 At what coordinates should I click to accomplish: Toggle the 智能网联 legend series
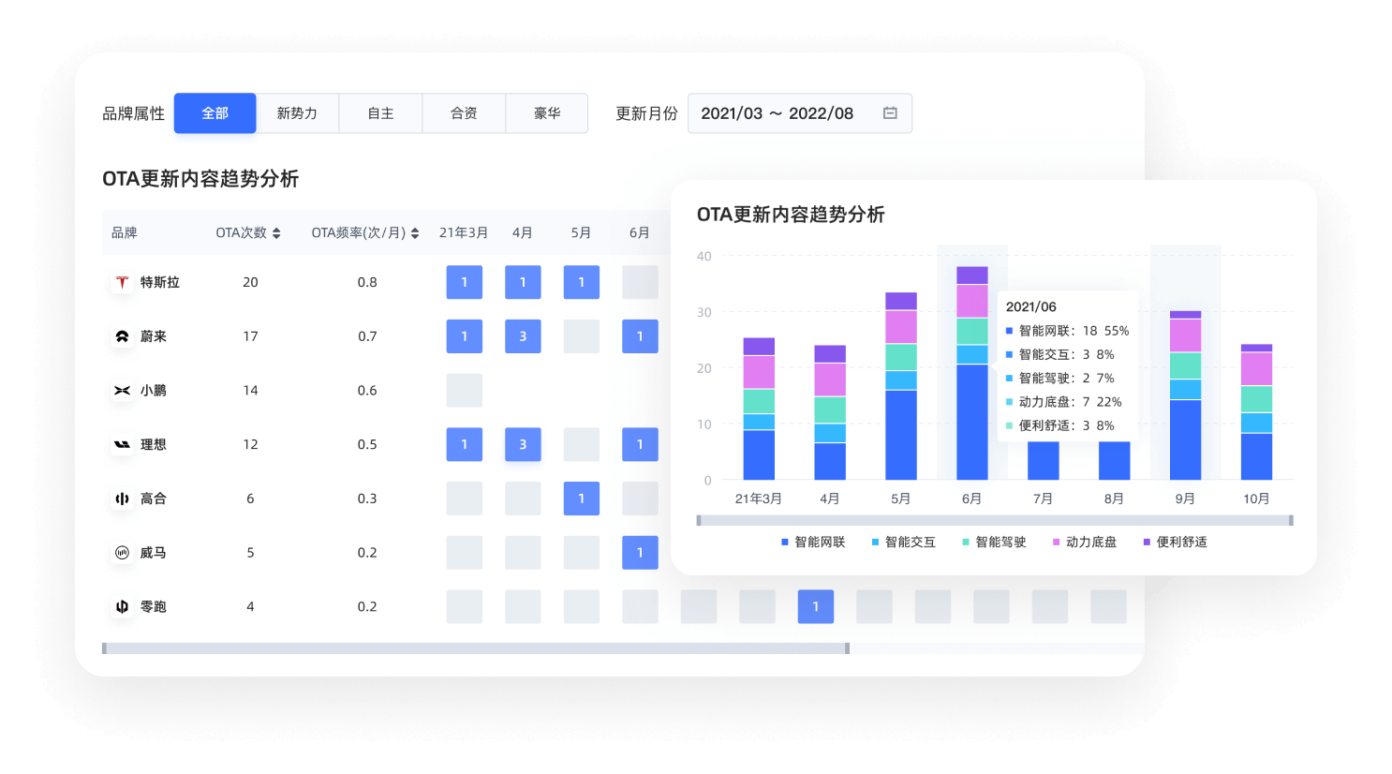pyautogui.click(x=811, y=542)
